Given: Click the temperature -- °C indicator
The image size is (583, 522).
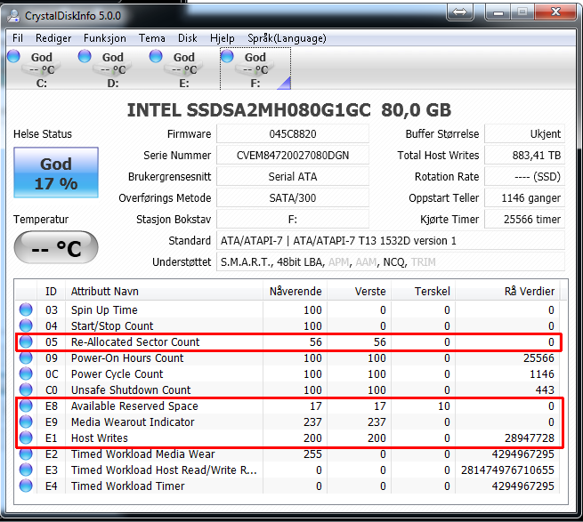Looking at the screenshot, I should pyautogui.click(x=56, y=247).
